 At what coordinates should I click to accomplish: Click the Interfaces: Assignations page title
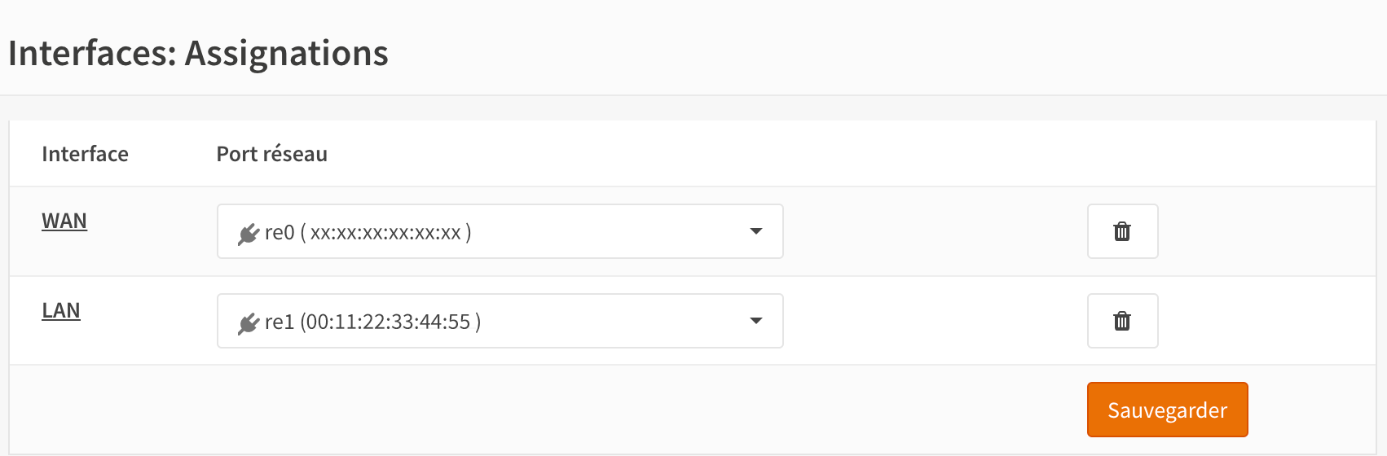[198, 53]
